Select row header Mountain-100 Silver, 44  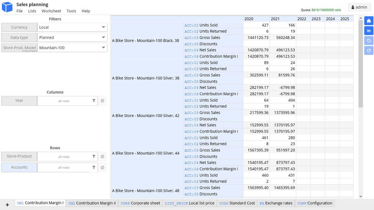[x=147, y=153]
